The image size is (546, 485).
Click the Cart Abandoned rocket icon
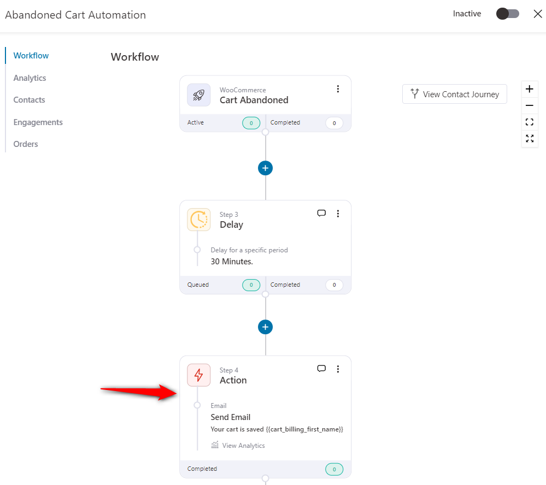pyautogui.click(x=199, y=94)
